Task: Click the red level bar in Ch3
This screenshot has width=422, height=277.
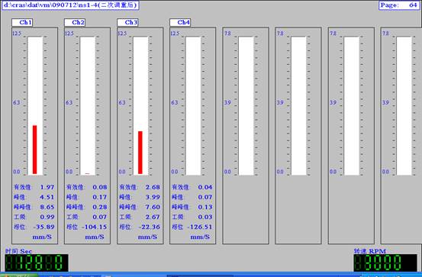Action: click(x=140, y=153)
